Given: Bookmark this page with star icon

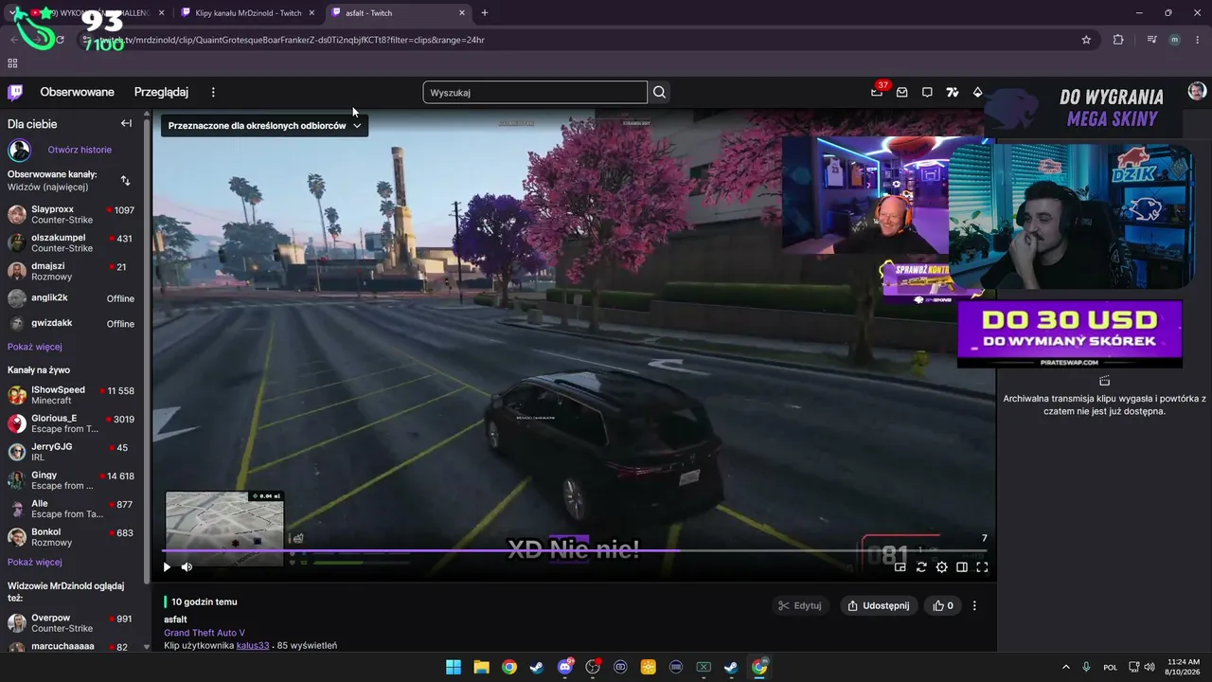Looking at the screenshot, I should click(1086, 40).
